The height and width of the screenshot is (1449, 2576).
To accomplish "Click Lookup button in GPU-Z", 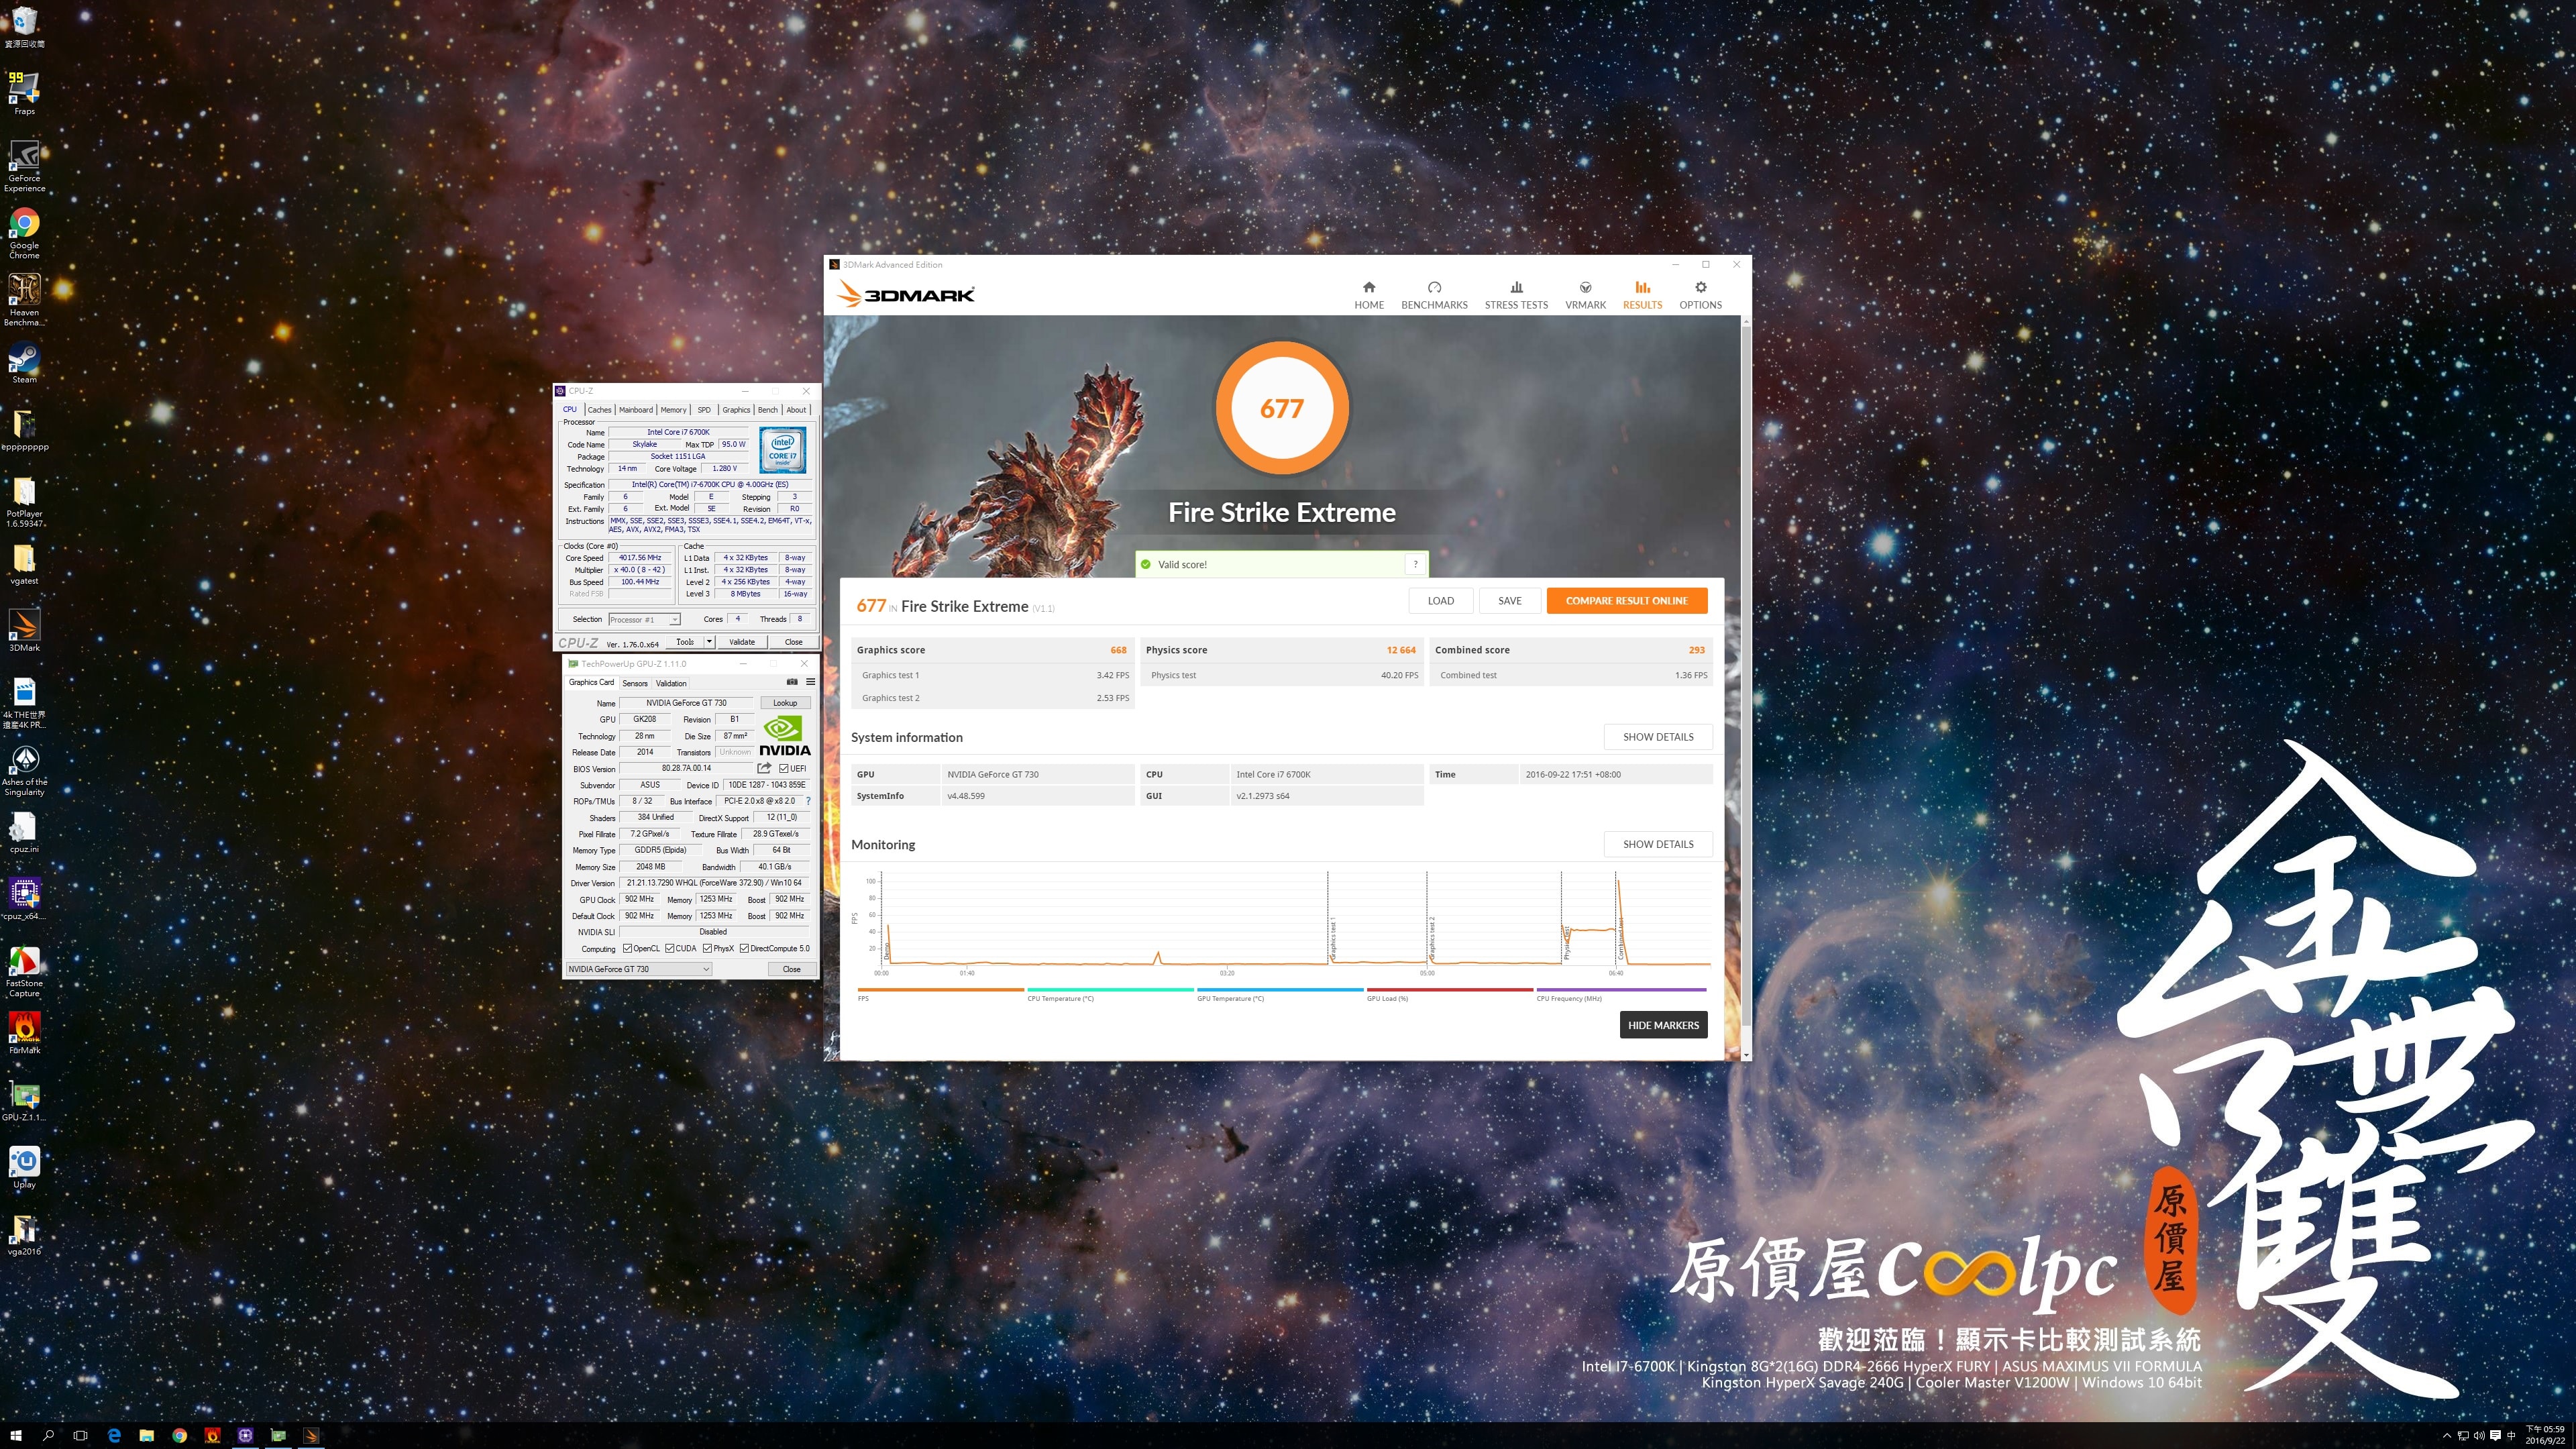I will click(x=785, y=703).
